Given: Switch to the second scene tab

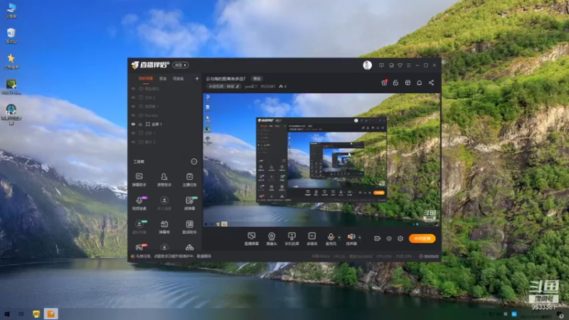Looking at the screenshot, I should [x=163, y=78].
